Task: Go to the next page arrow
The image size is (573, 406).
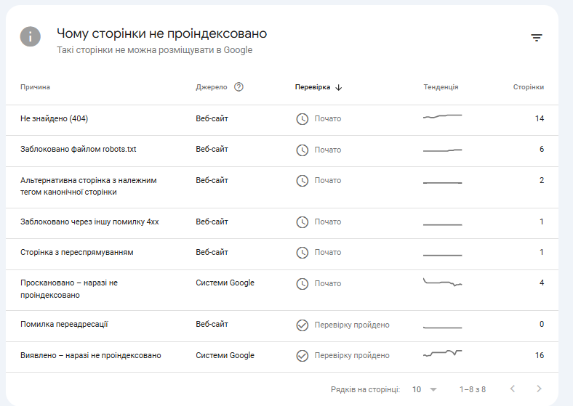Action: (539, 389)
